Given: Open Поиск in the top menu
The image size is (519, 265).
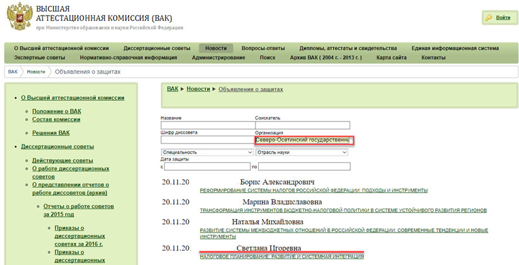Looking at the screenshot, I should click(x=267, y=57).
